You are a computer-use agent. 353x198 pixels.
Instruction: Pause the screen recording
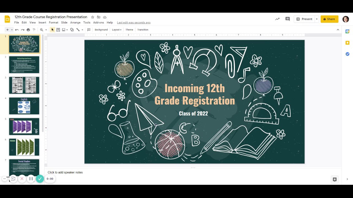pyautogui.click(x=31, y=179)
